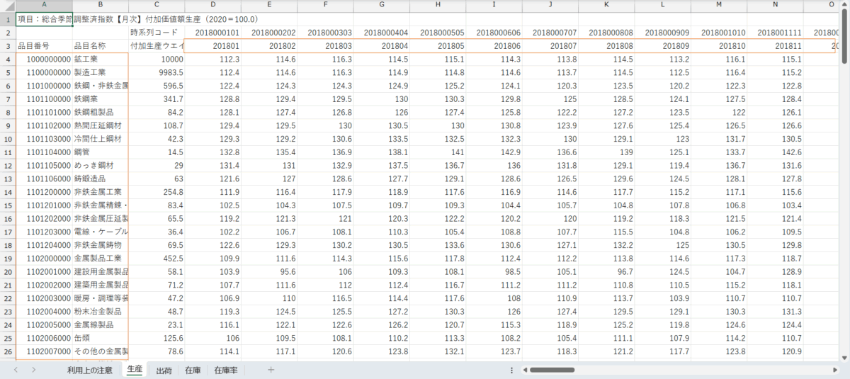
Task: Select row 10 header
Action: (8, 139)
